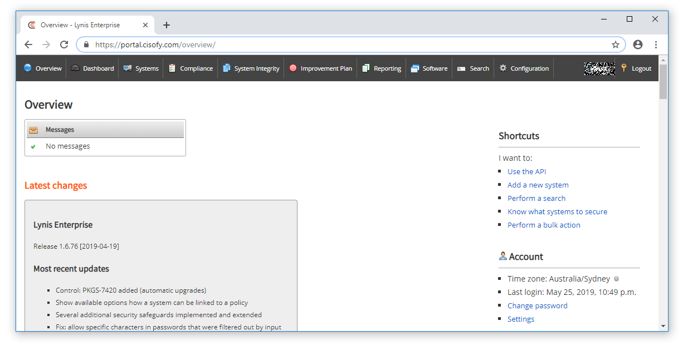Open 'Perform a bulk action' link
Image resolution: width=683 pixels, height=350 pixels.
tap(544, 225)
